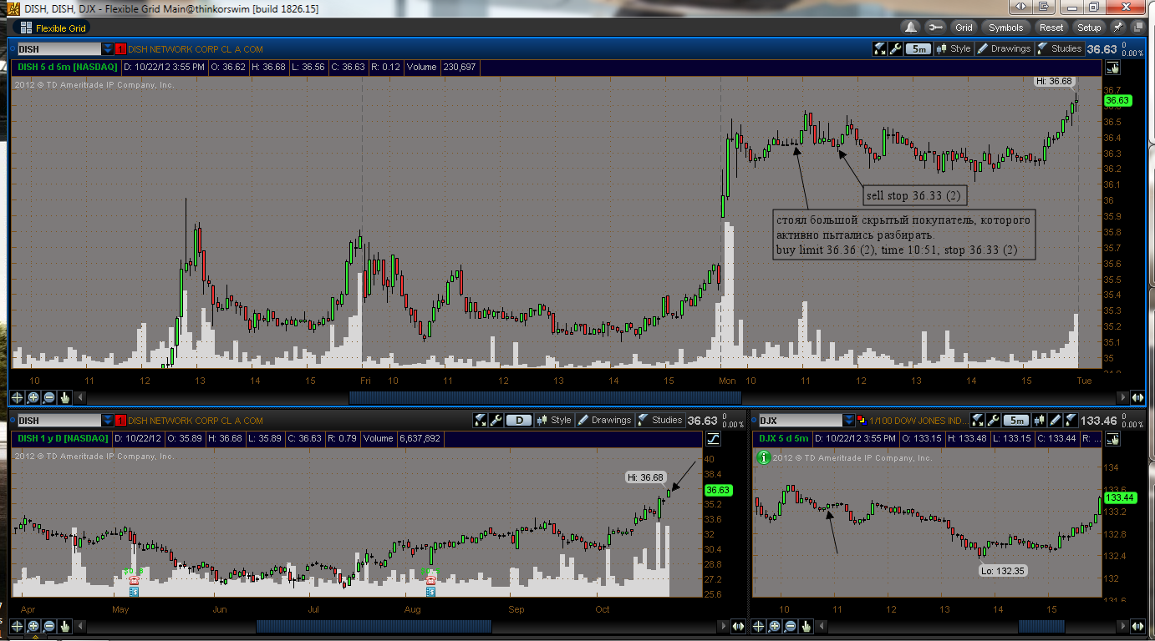Open the Grid layout menu
1155x641 pixels.
(x=964, y=28)
